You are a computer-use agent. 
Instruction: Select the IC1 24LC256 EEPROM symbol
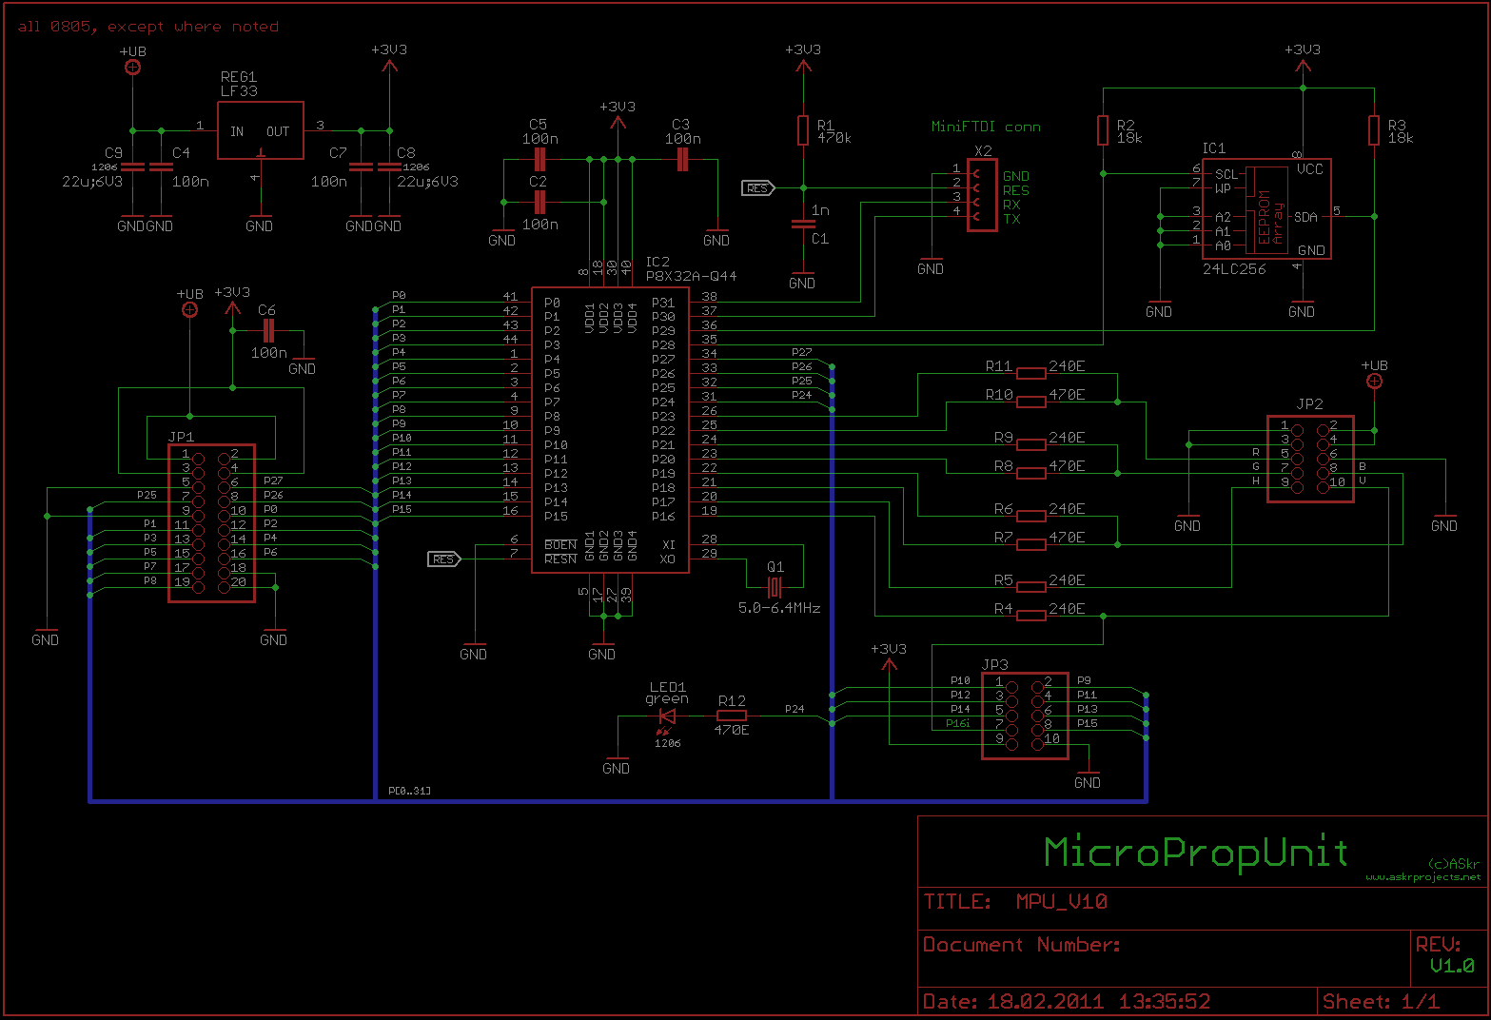tap(1266, 209)
